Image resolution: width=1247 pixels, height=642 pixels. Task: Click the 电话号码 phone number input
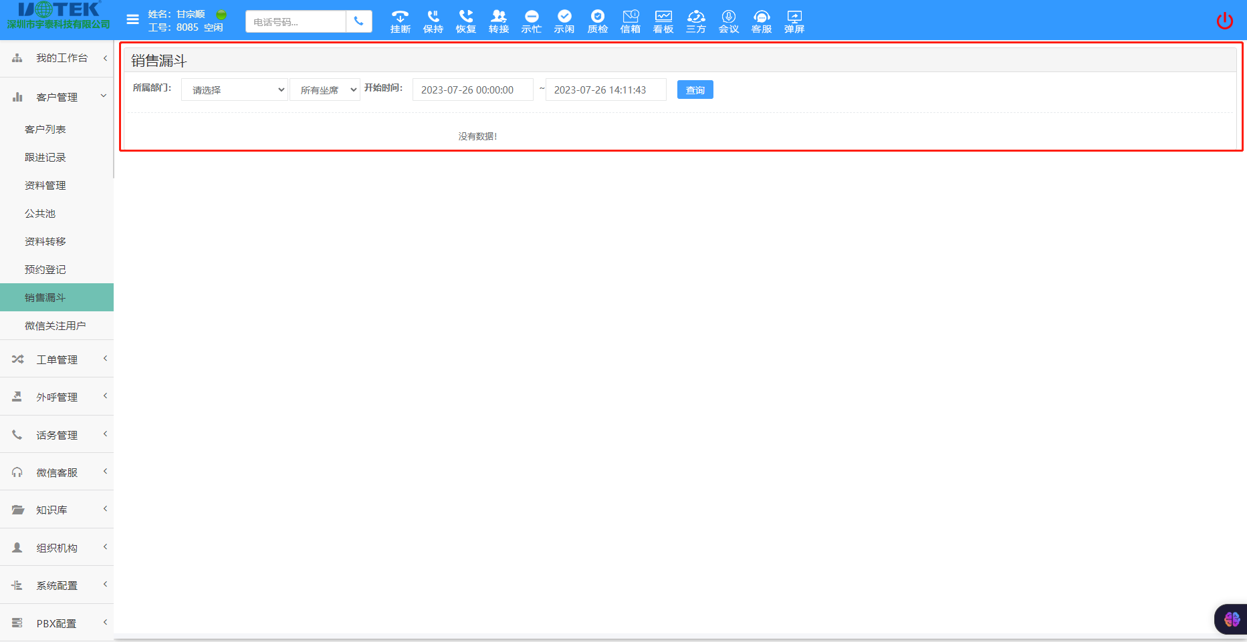tap(296, 21)
